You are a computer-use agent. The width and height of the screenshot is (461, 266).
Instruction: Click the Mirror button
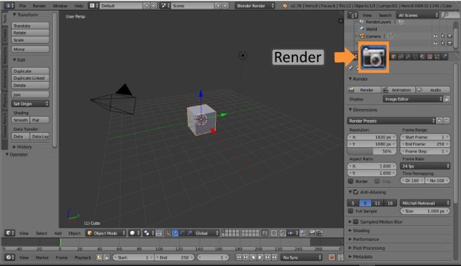pos(30,49)
